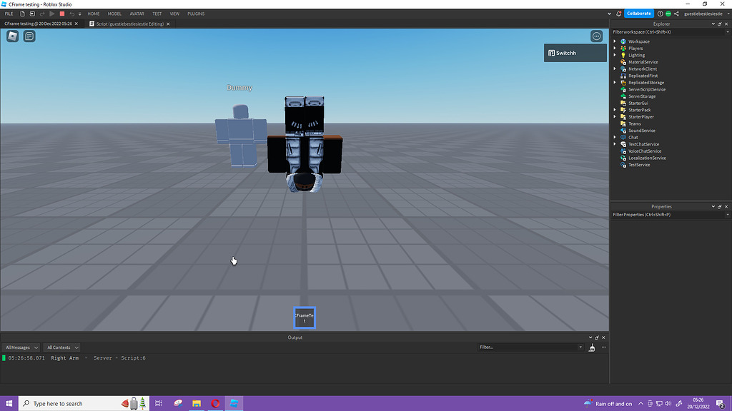Expand the ReplicatedStorage tree node
This screenshot has width=732, height=411.
613,82
